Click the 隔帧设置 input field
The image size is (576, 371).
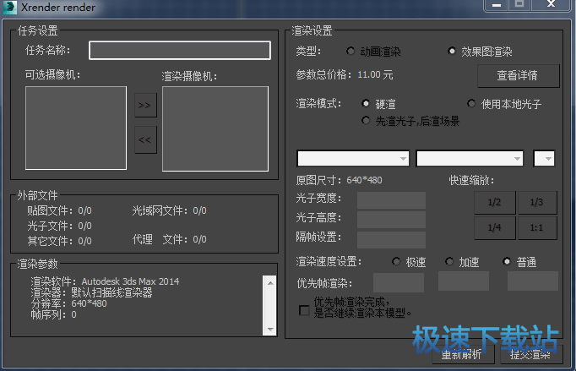pos(391,239)
